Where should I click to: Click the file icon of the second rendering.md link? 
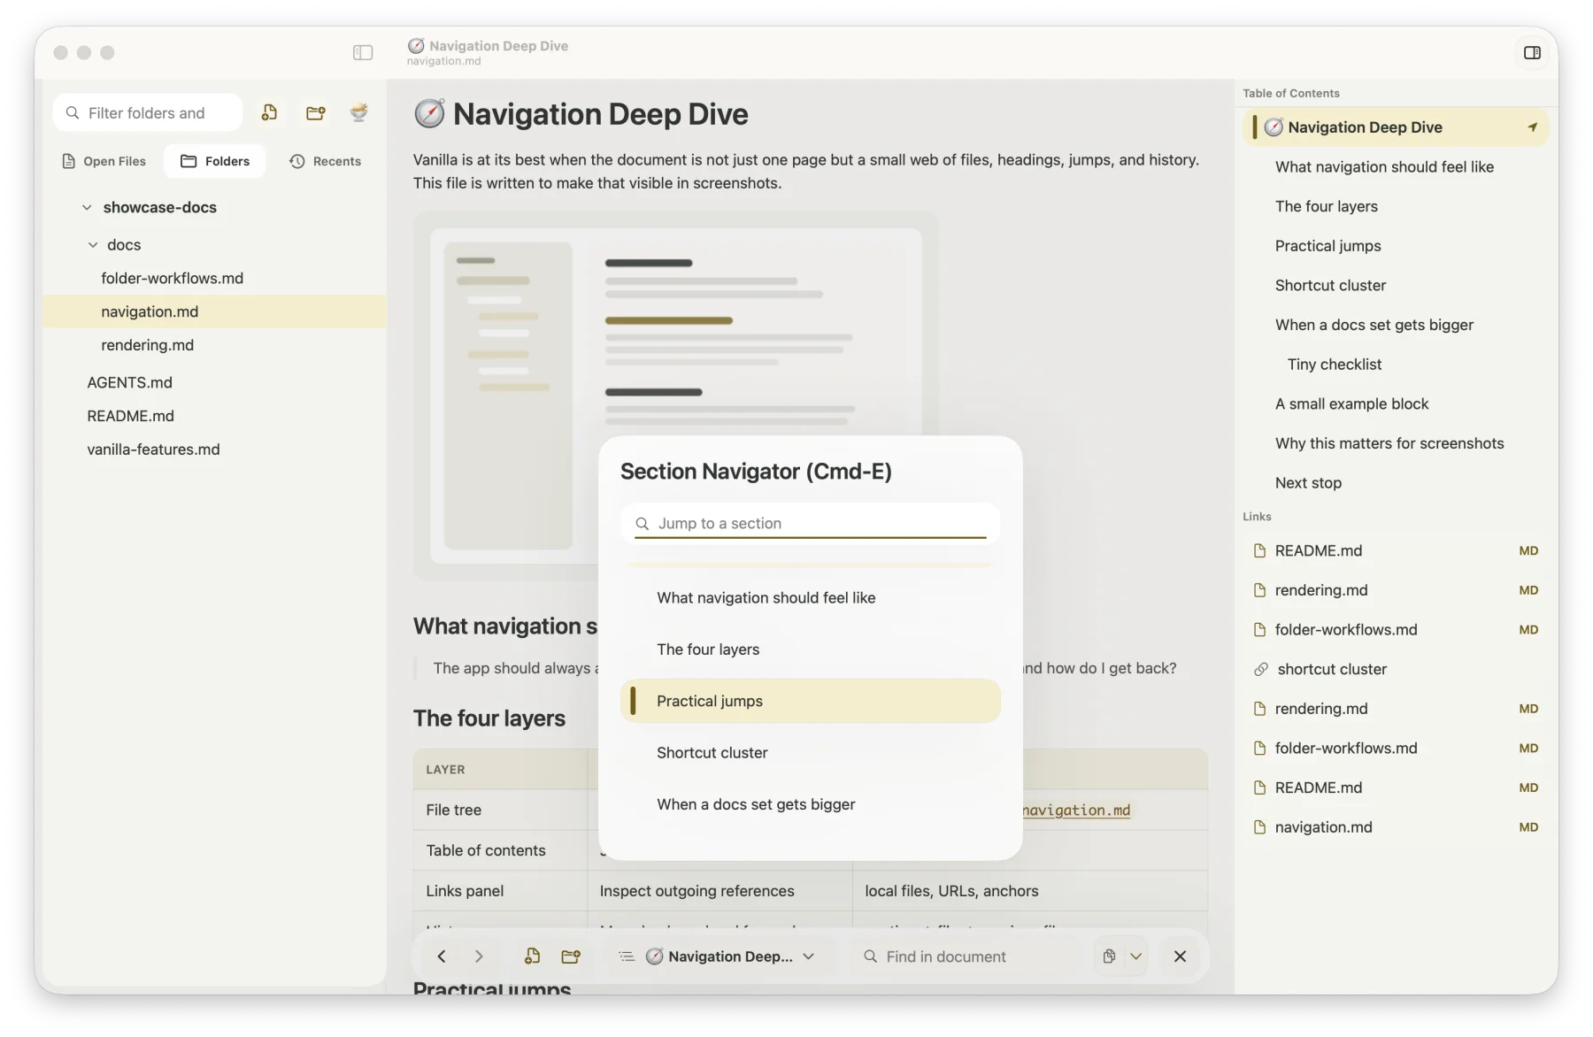(1259, 709)
